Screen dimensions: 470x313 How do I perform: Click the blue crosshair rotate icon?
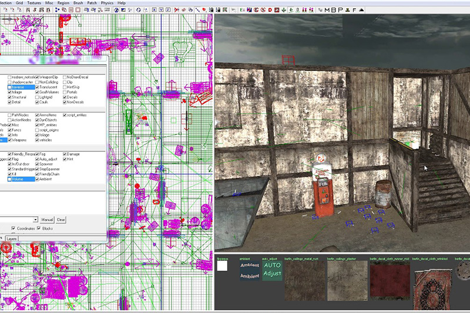tap(139, 10)
